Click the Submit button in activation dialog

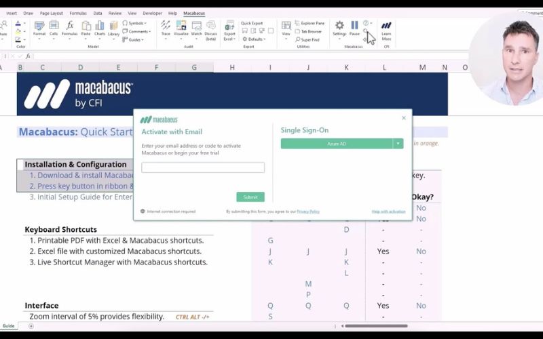tap(250, 197)
